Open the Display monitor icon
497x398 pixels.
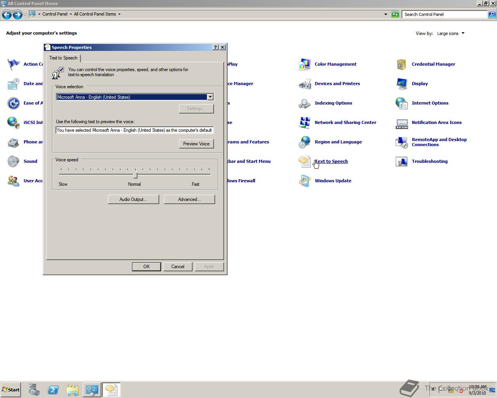point(402,84)
